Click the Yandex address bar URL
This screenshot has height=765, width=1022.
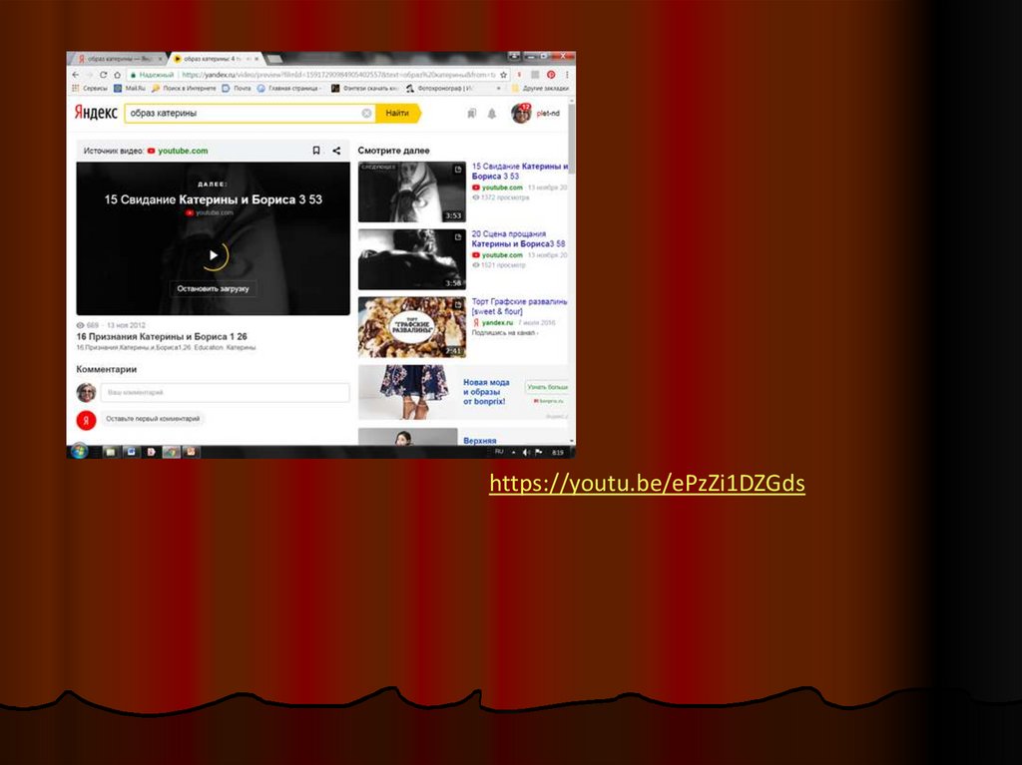click(x=339, y=75)
